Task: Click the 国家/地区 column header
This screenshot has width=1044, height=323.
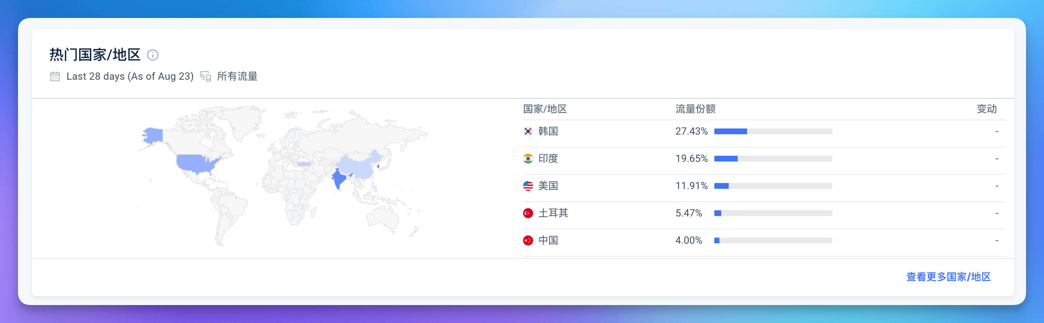Action: click(x=545, y=109)
